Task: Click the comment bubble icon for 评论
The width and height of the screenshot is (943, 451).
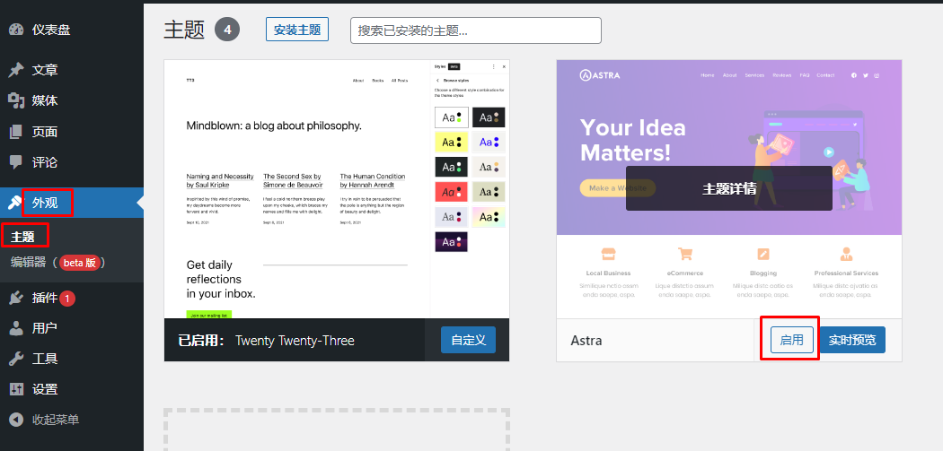Action: (x=16, y=162)
